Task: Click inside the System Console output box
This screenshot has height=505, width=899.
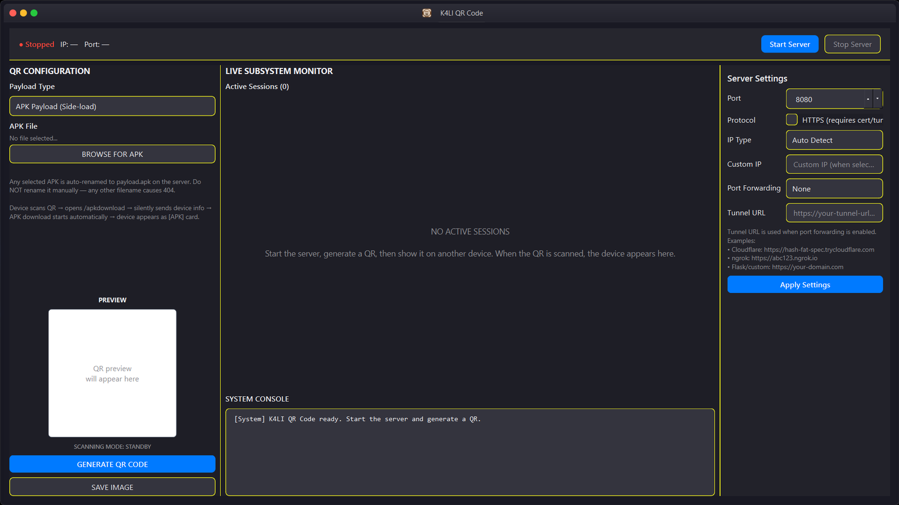Action: [470, 452]
